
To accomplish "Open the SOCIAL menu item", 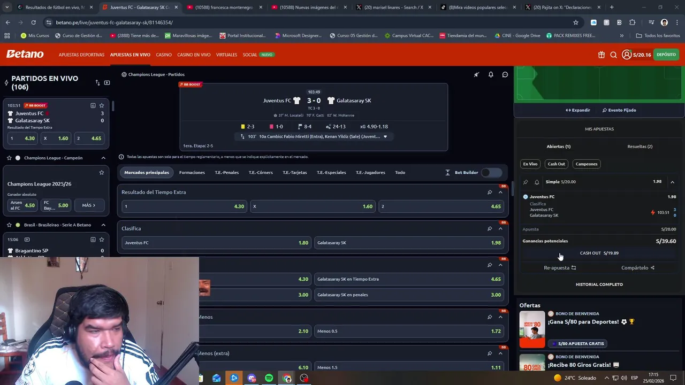I will pyautogui.click(x=250, y=55).
